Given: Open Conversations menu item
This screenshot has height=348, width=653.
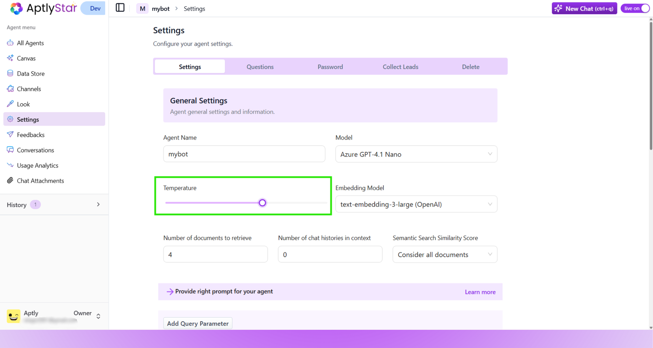Looking at the screenshot, I should pyautogui.click(x=54, y=150).
